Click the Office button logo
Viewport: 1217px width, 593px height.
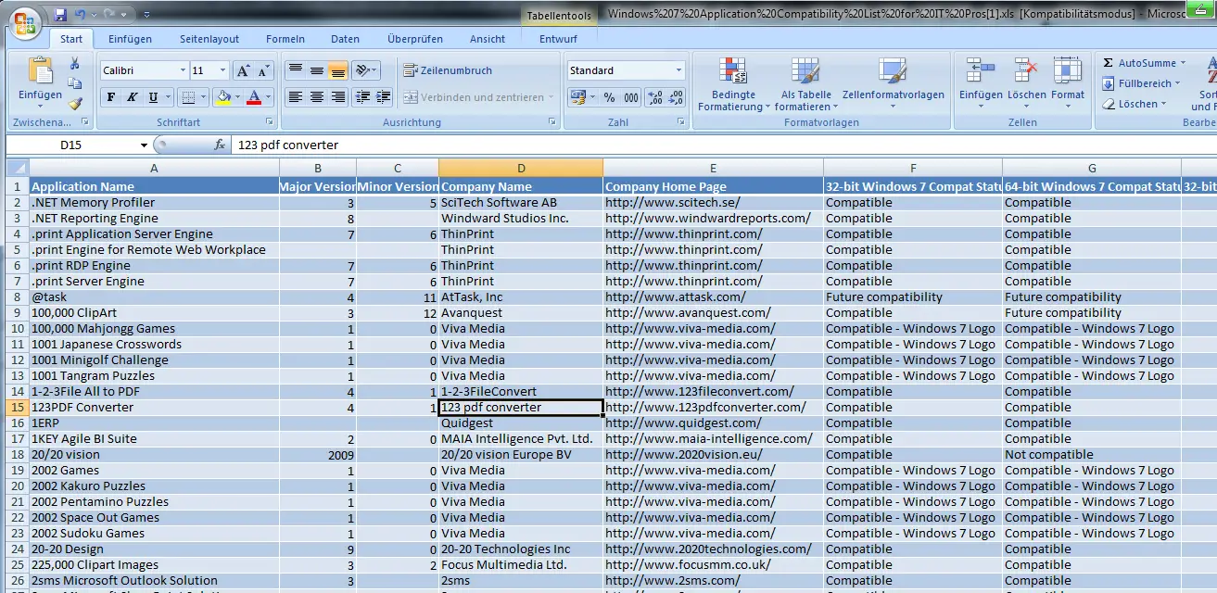pos(25,22)
